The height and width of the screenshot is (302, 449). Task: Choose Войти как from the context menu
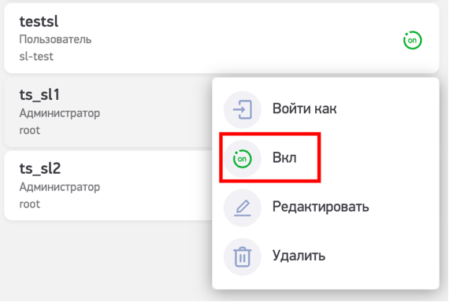point(326,109)
